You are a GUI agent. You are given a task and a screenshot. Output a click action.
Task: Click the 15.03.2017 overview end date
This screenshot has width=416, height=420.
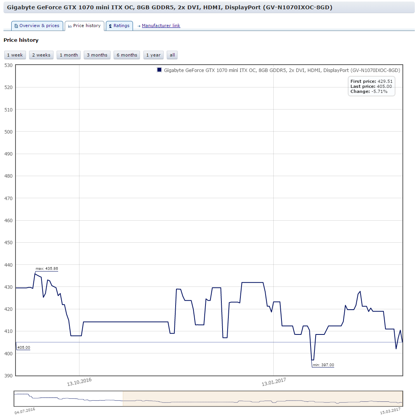390,411
